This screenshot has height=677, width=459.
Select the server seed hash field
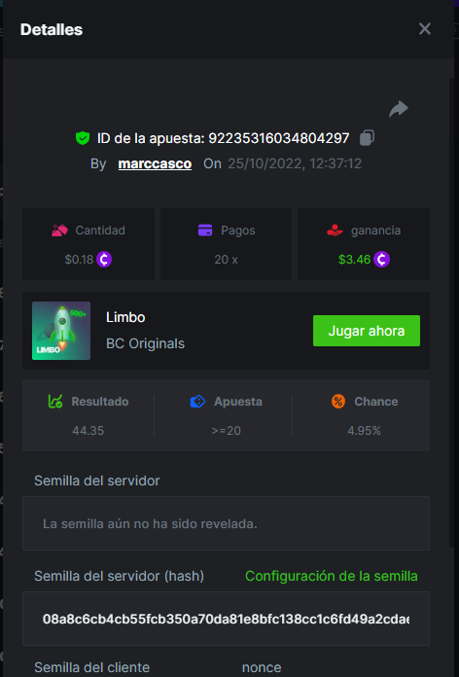click(226, 619)
